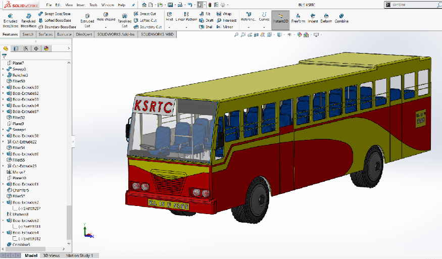Open dropdown arrow under Hole Wizard
This screenshot has height=259, width=442.
click(106, 27)
